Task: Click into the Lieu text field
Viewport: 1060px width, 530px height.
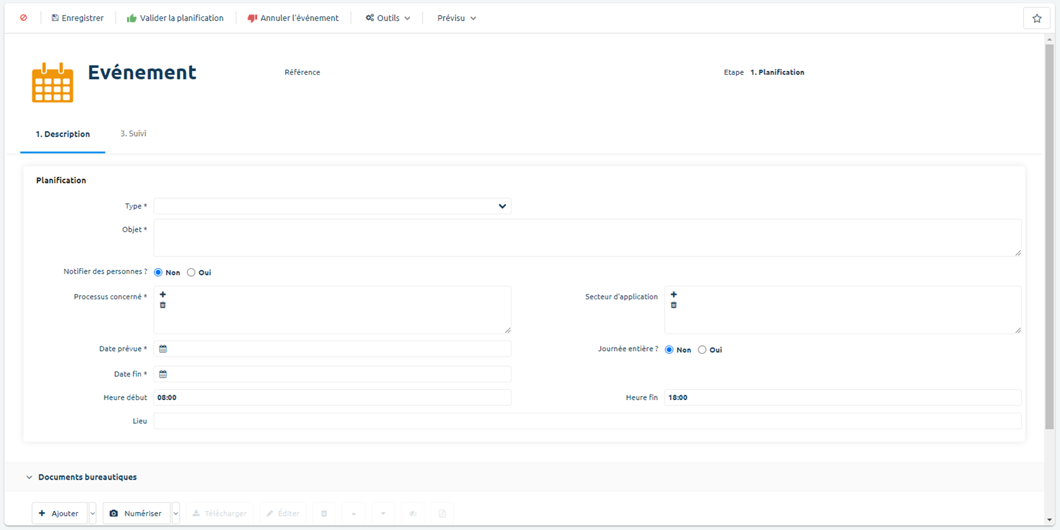Action: 587,421
